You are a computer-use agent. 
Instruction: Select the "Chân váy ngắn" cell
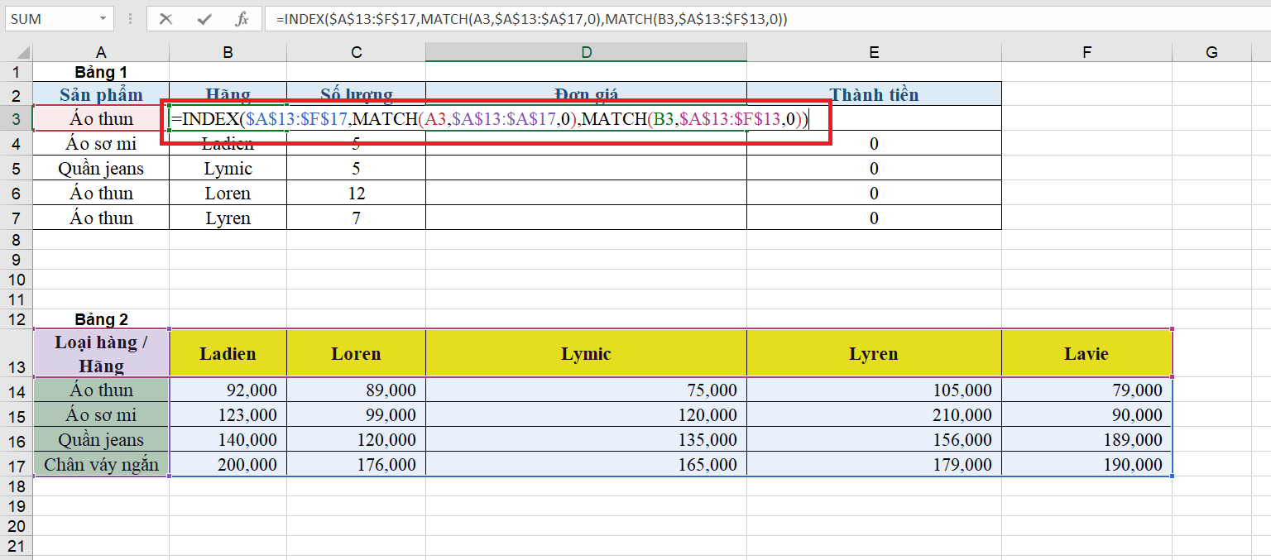click(101, 464)
